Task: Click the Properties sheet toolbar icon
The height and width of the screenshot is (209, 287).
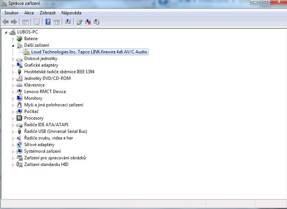Action: click(x=36, y=22)
